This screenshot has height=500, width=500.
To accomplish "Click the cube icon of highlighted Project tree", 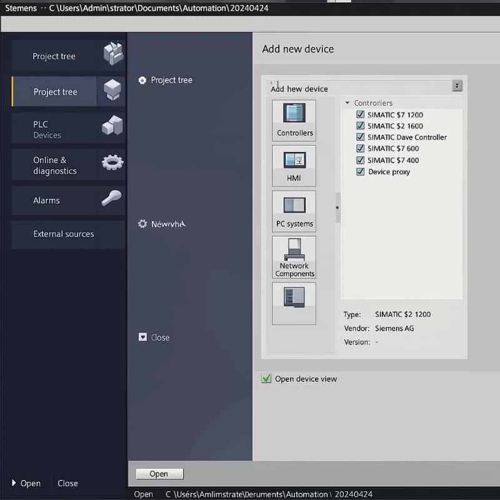I will coord(112,89).
